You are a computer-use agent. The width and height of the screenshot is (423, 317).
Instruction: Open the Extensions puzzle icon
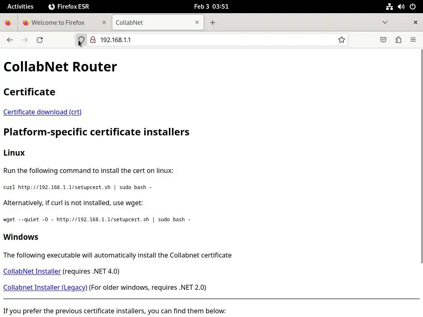(x=398, y=40)
